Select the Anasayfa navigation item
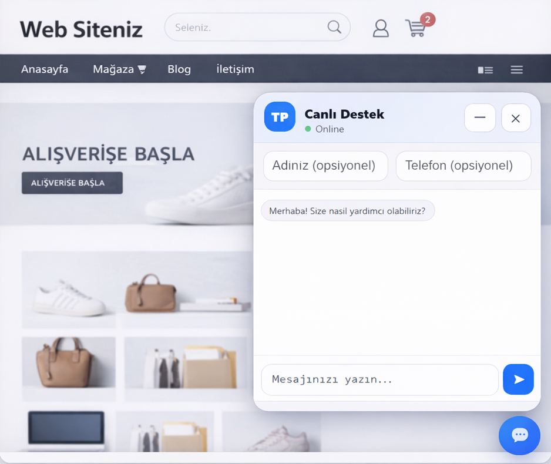551x464 pixels. (x=45, y=69)
